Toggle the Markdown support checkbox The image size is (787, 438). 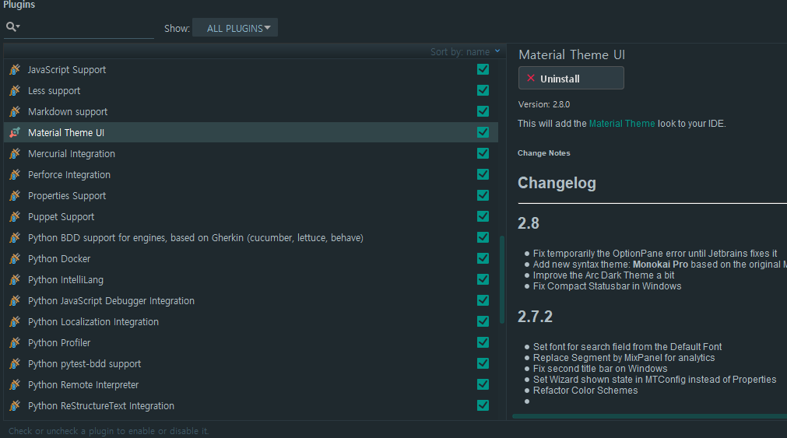point(483,111)
